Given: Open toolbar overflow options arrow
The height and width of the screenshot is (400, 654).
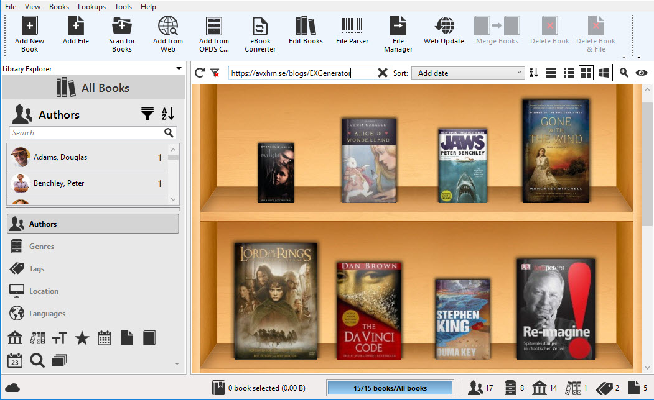Looking at the screenshot, I should (x=639, y=56).
